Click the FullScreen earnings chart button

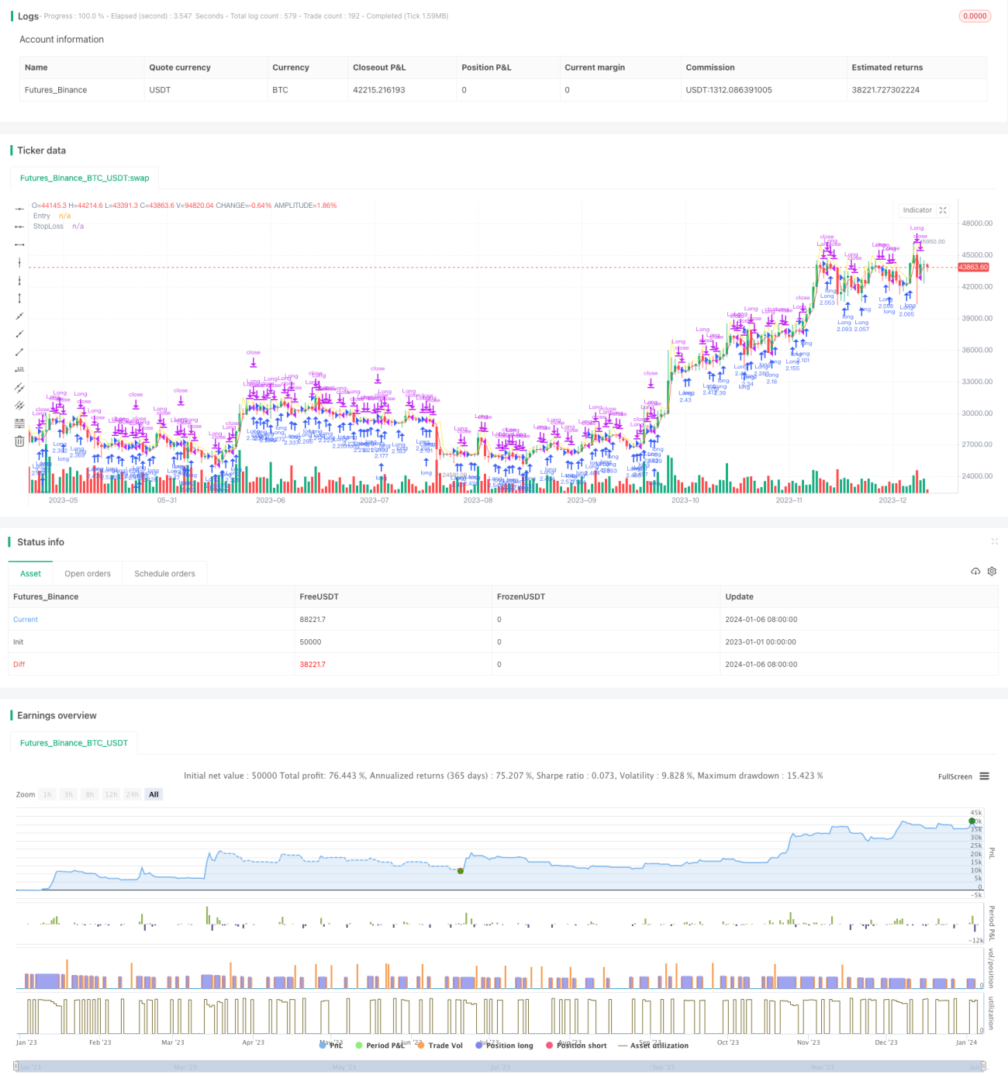tap(954, 776)
